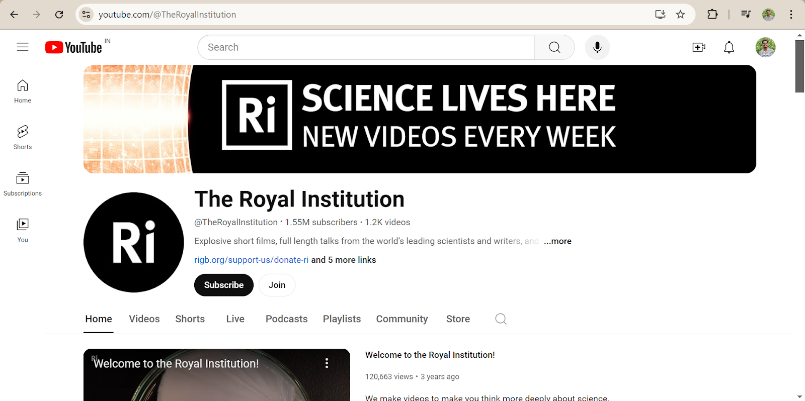Switch to the Community tab
The width and height of the screenshot is (805, 401).
[x=402, y=319]
